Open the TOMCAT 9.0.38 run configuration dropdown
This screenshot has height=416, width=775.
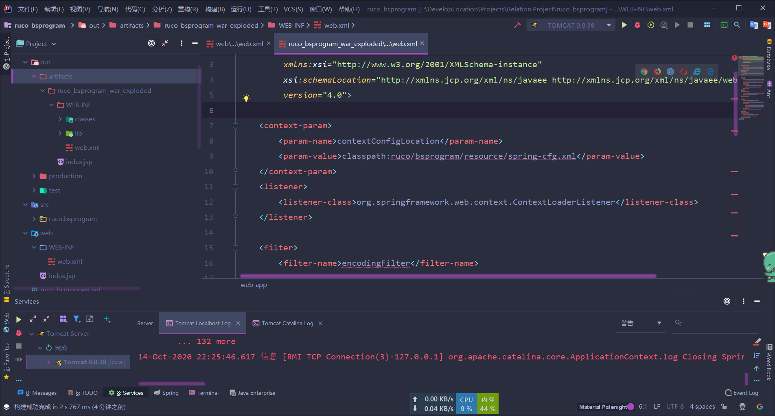pos(609,25)
